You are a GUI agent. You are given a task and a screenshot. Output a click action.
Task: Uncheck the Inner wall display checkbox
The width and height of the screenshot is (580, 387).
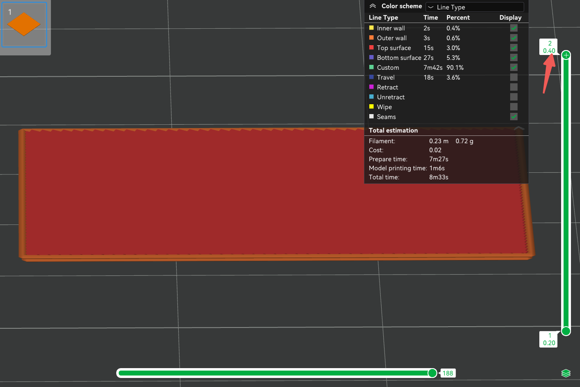click(x=514, y=28)
